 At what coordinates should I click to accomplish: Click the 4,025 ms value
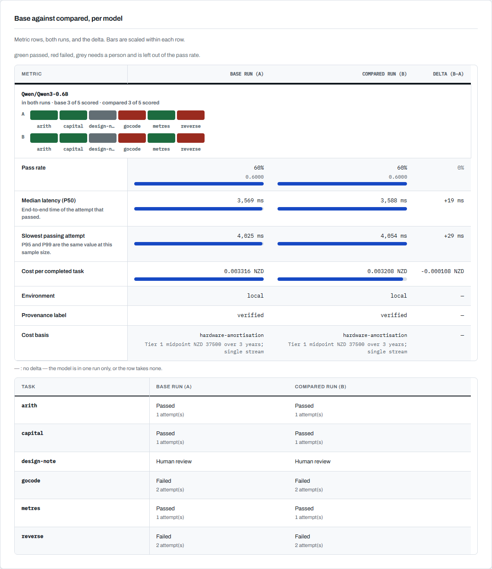tap(250, 236)
